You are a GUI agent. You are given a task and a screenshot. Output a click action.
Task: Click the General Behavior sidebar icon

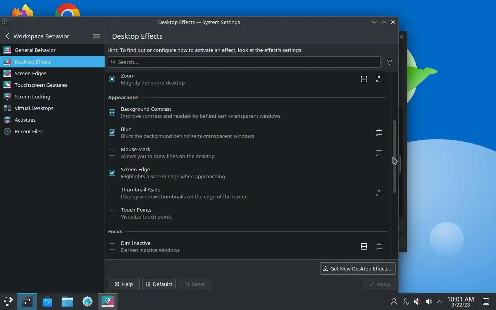[x=7, y=50]
